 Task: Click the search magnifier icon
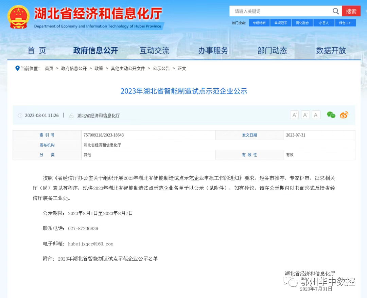click(336, 11)
